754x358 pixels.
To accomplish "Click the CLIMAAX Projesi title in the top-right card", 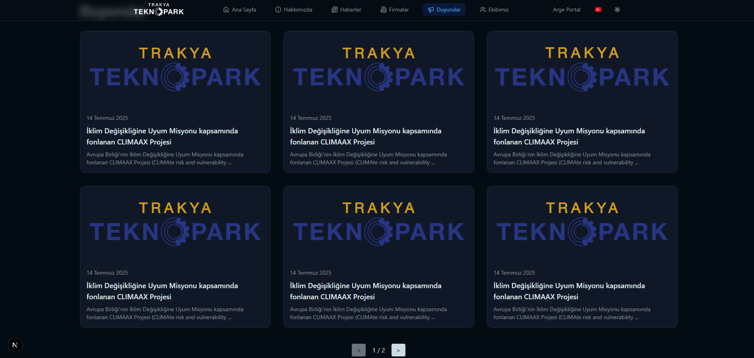I will [569, 136].
